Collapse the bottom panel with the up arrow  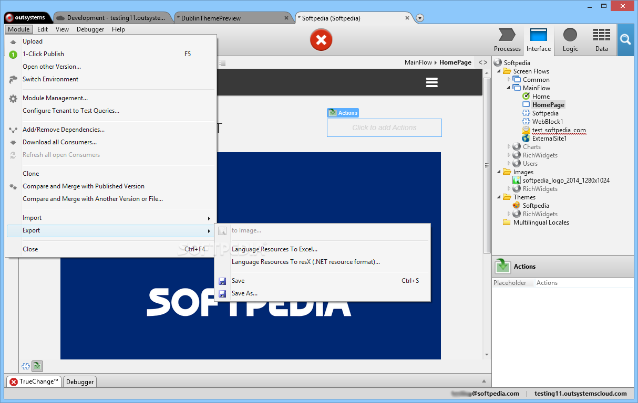(x=484, y=381)
